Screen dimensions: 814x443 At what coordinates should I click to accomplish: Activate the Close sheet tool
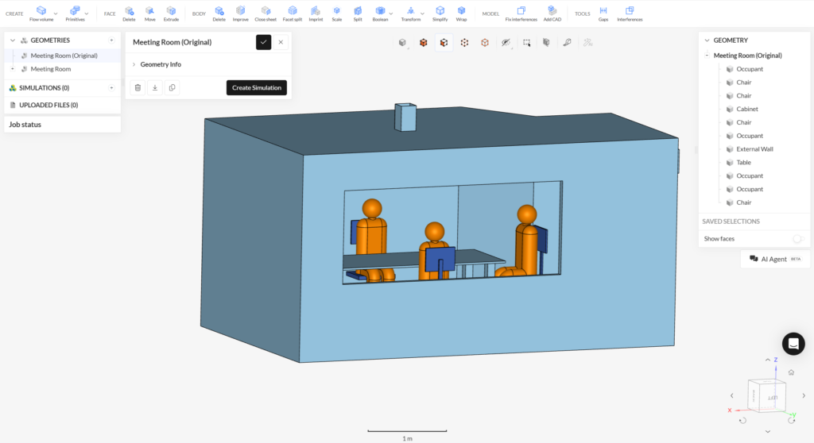point(266,13)
